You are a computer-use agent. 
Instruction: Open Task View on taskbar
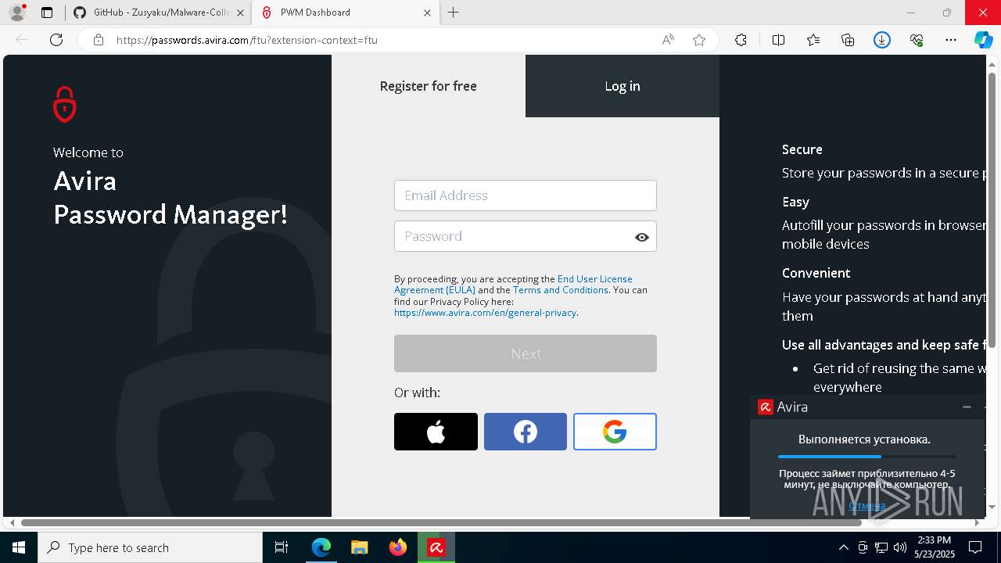pos(282,547)
